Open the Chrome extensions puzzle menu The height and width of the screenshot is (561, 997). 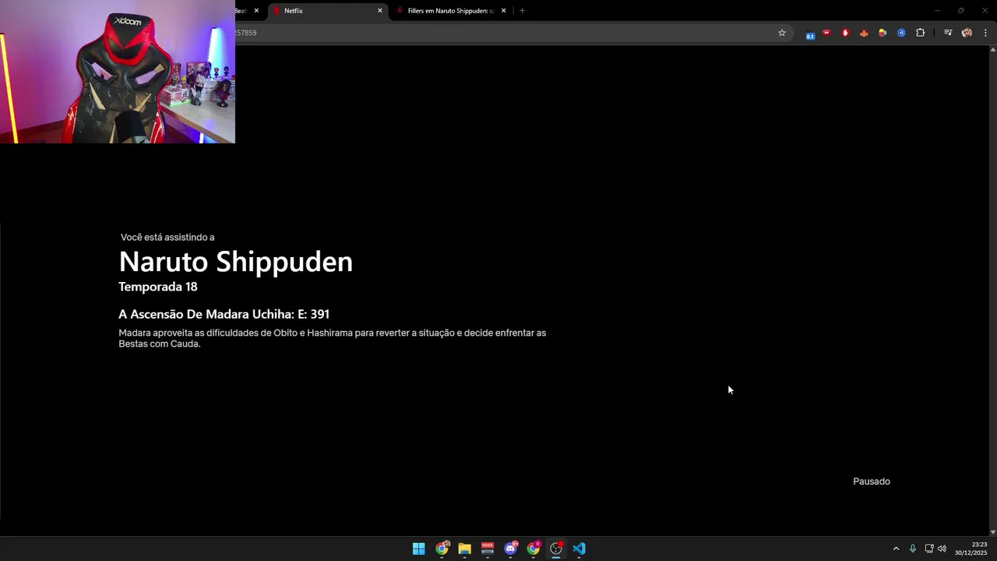(x=921, y=33)
